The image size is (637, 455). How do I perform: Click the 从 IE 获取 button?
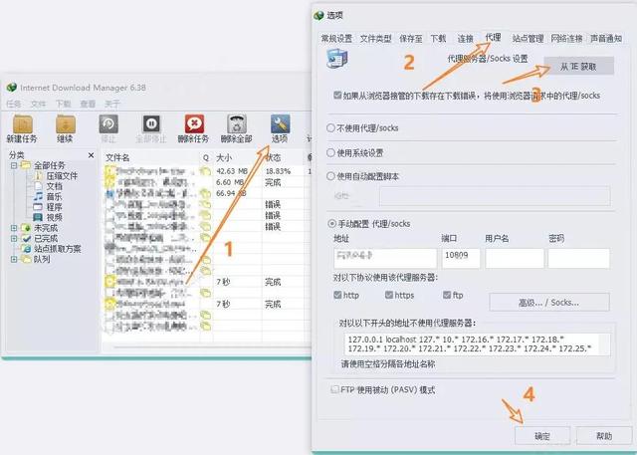coord(578,67)
